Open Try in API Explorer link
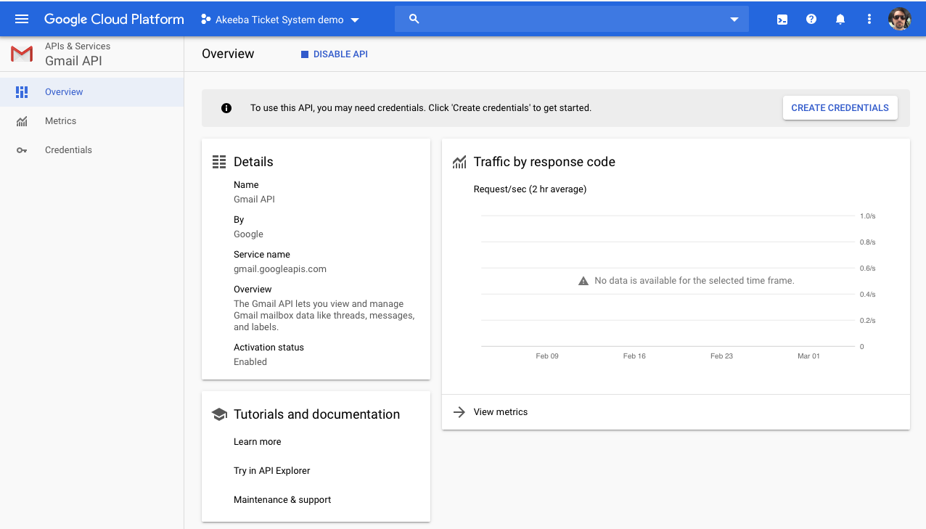926x529 pixels. [271, 471]
